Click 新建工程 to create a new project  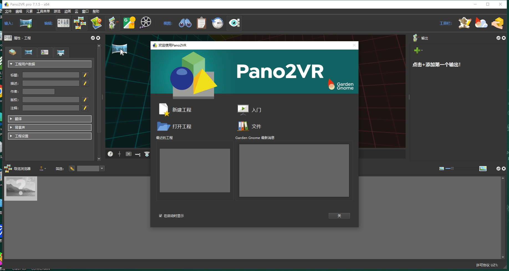(182, 110)
